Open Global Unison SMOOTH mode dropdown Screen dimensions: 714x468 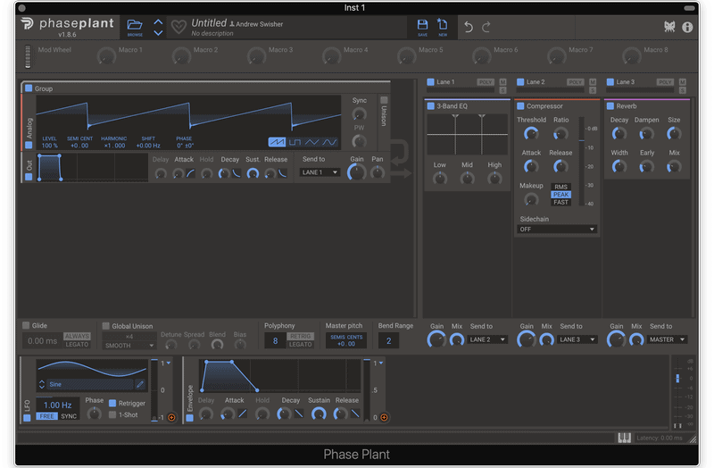[x=129, y=346]
